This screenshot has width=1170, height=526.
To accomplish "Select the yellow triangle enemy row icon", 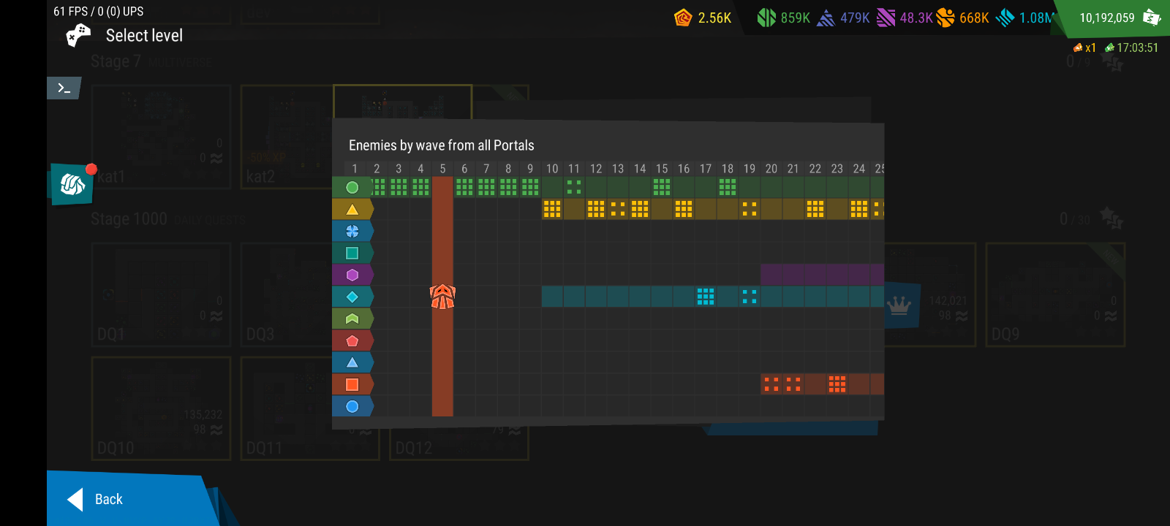I will pos(352,210).
